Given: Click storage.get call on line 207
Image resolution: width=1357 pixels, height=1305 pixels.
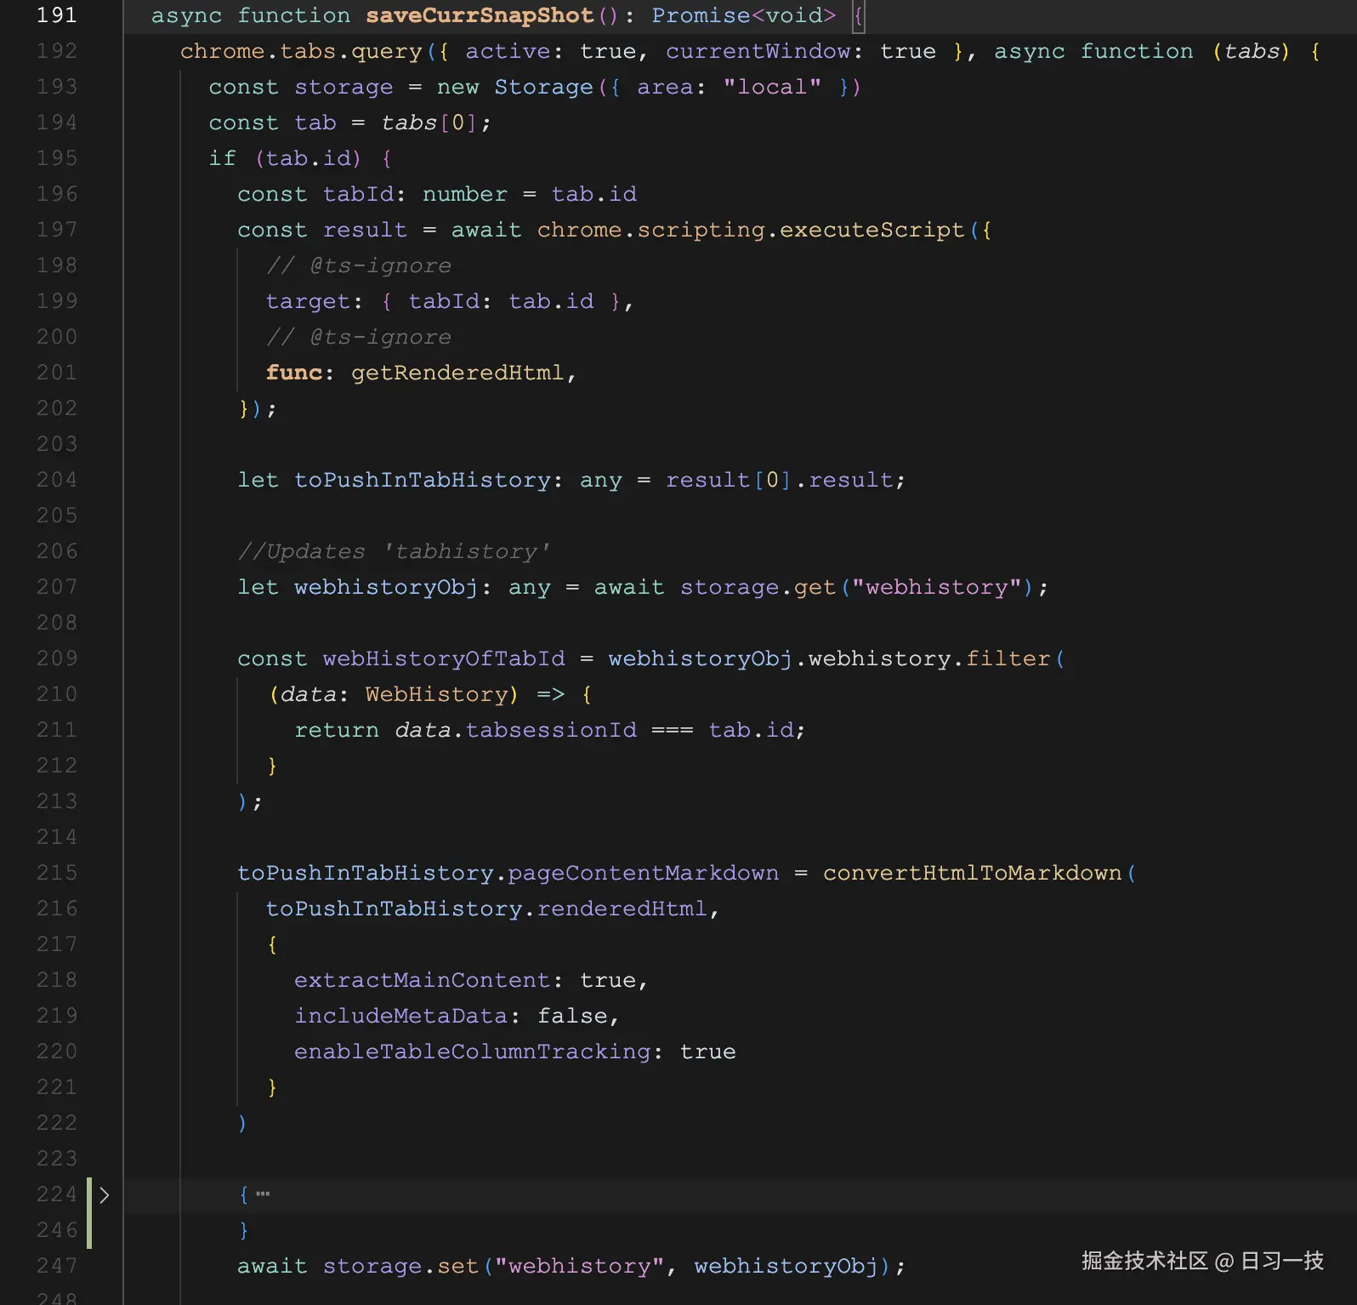Looking at the screenshot, I should pyautogui.click(x=758, y=587).
